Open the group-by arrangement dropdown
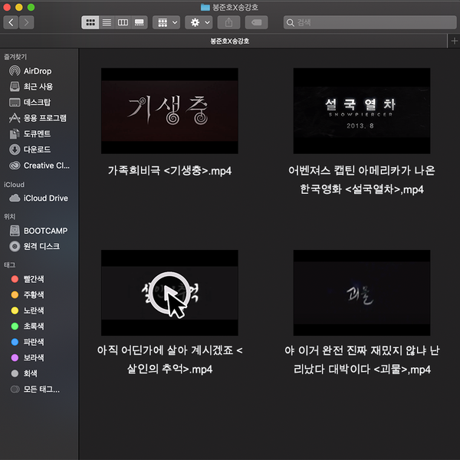Image resolution: width=460 pixels, height=460 pixels. coord(166,22)
